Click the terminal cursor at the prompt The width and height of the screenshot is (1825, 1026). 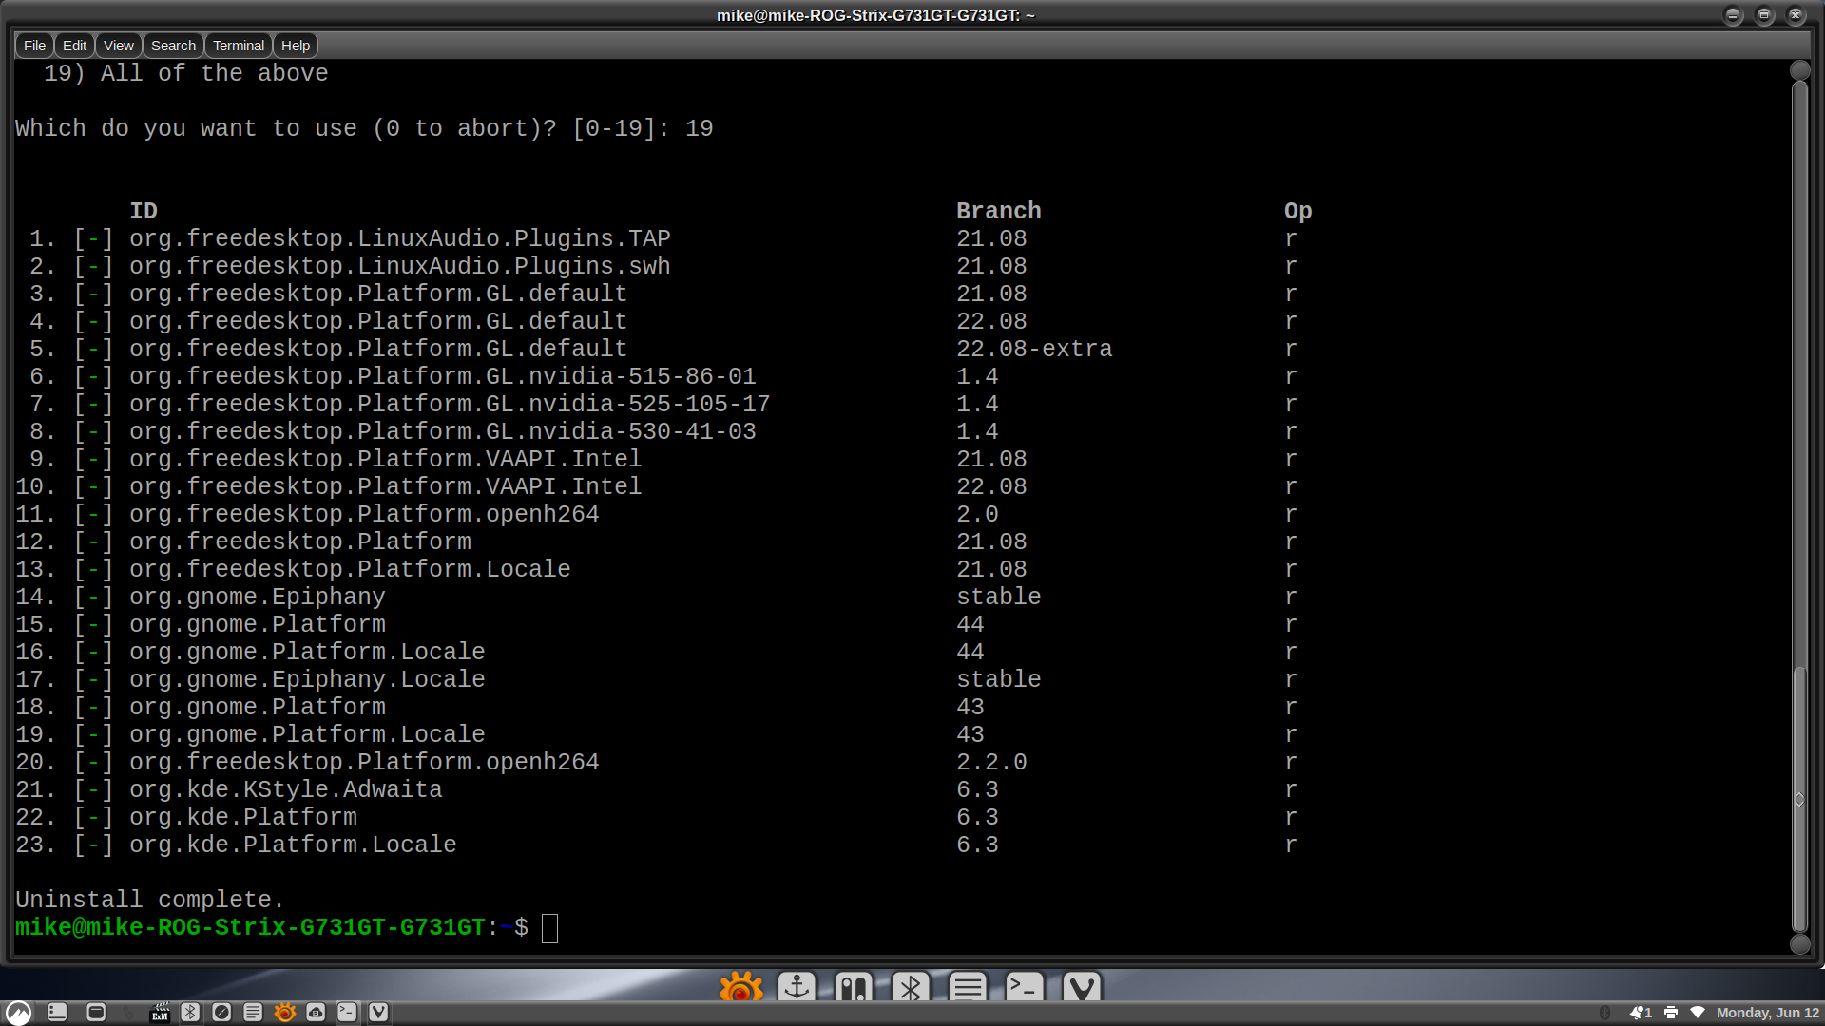[x=549, y=928]
